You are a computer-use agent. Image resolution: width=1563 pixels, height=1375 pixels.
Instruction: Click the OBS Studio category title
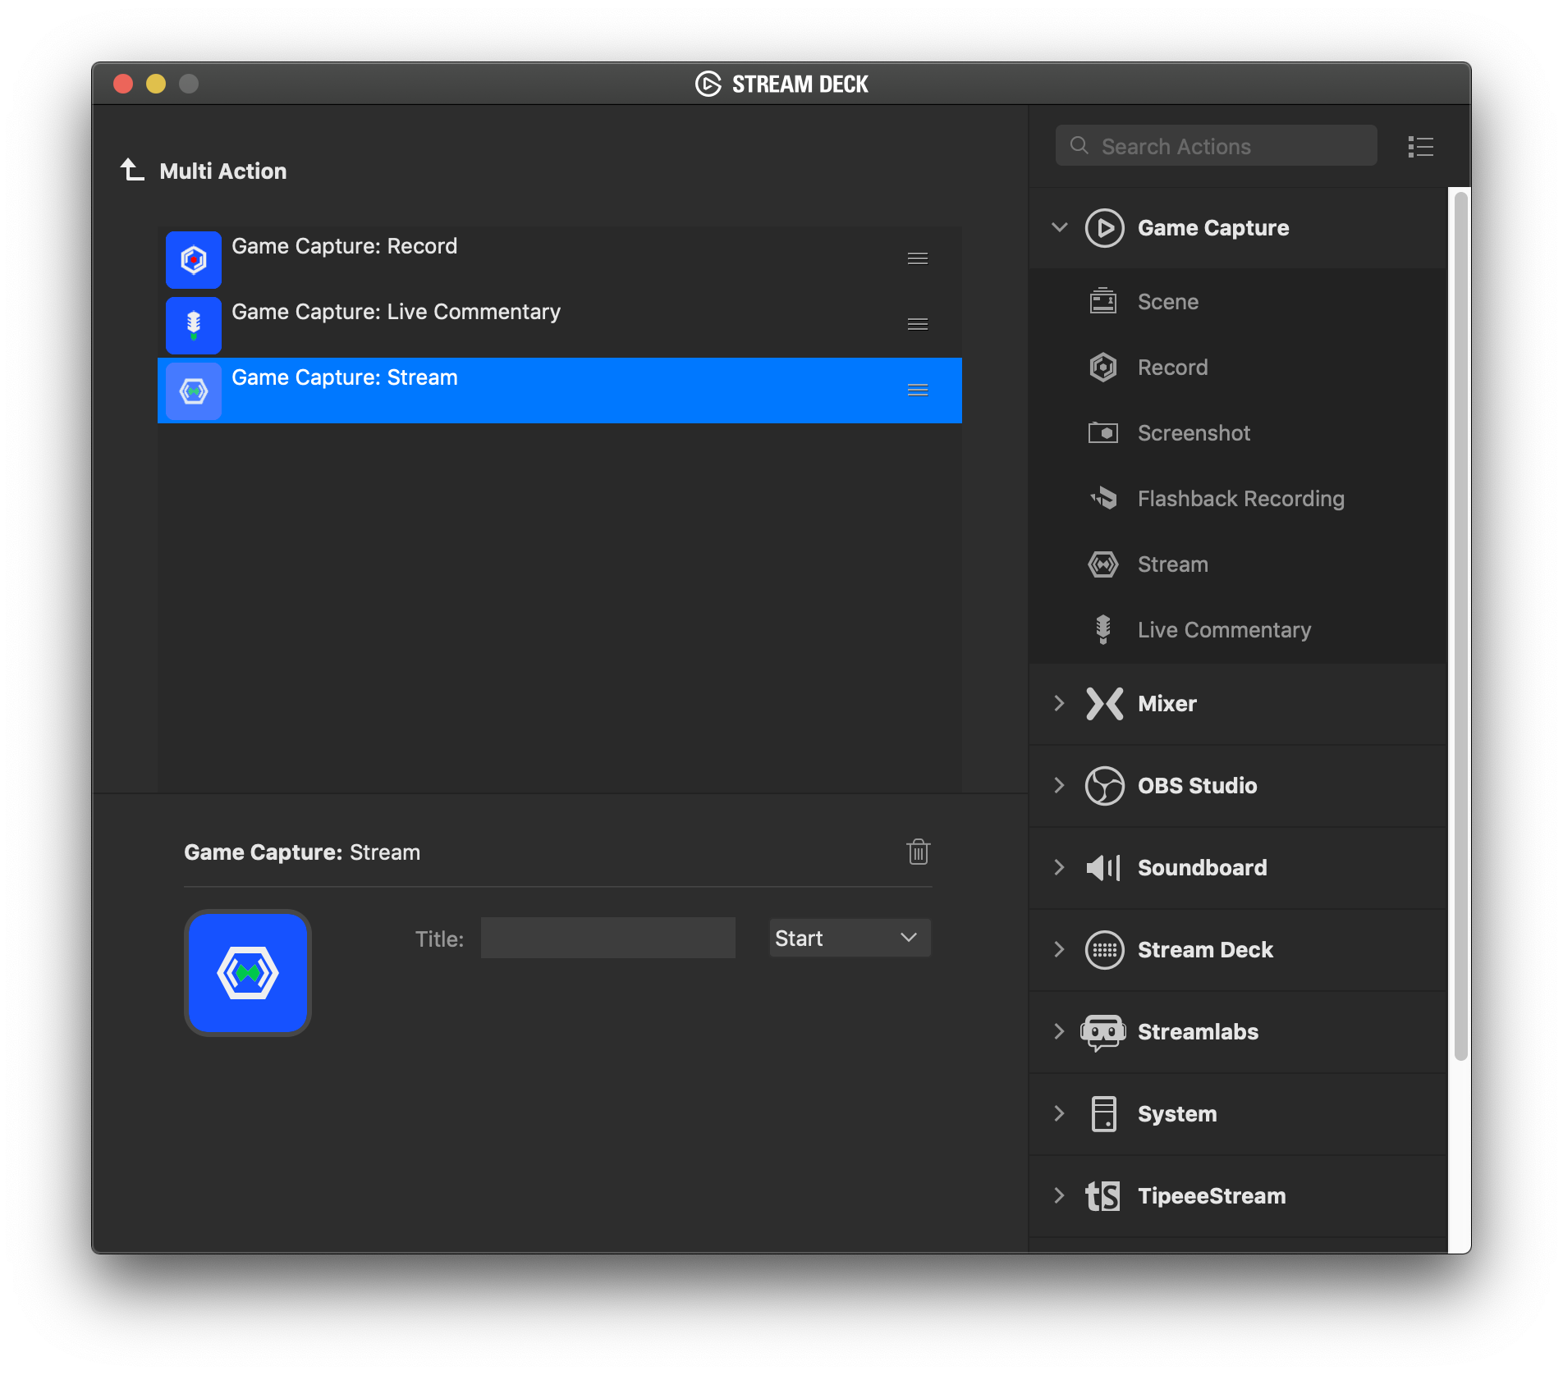point(1197,786)
